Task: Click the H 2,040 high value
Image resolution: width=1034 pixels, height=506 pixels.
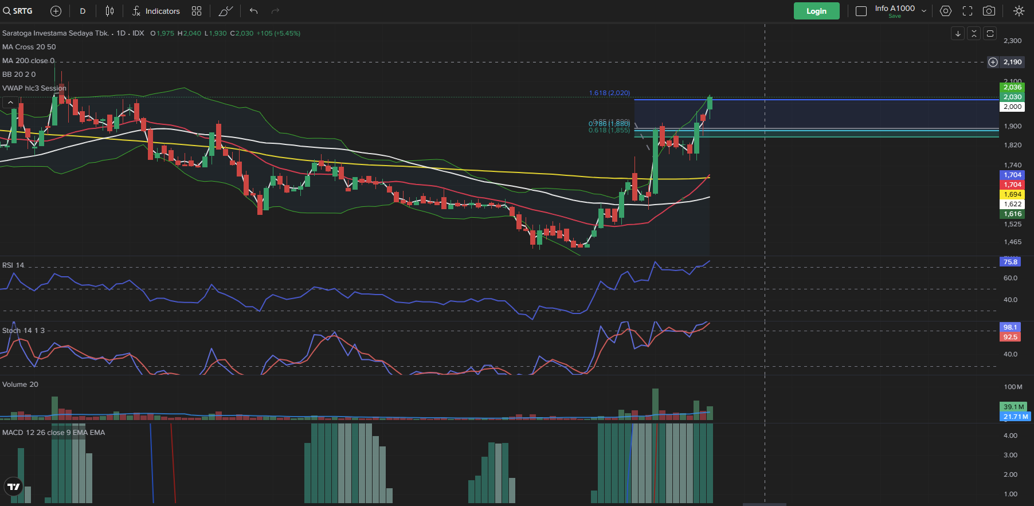Action: click(x=190, y=33)
